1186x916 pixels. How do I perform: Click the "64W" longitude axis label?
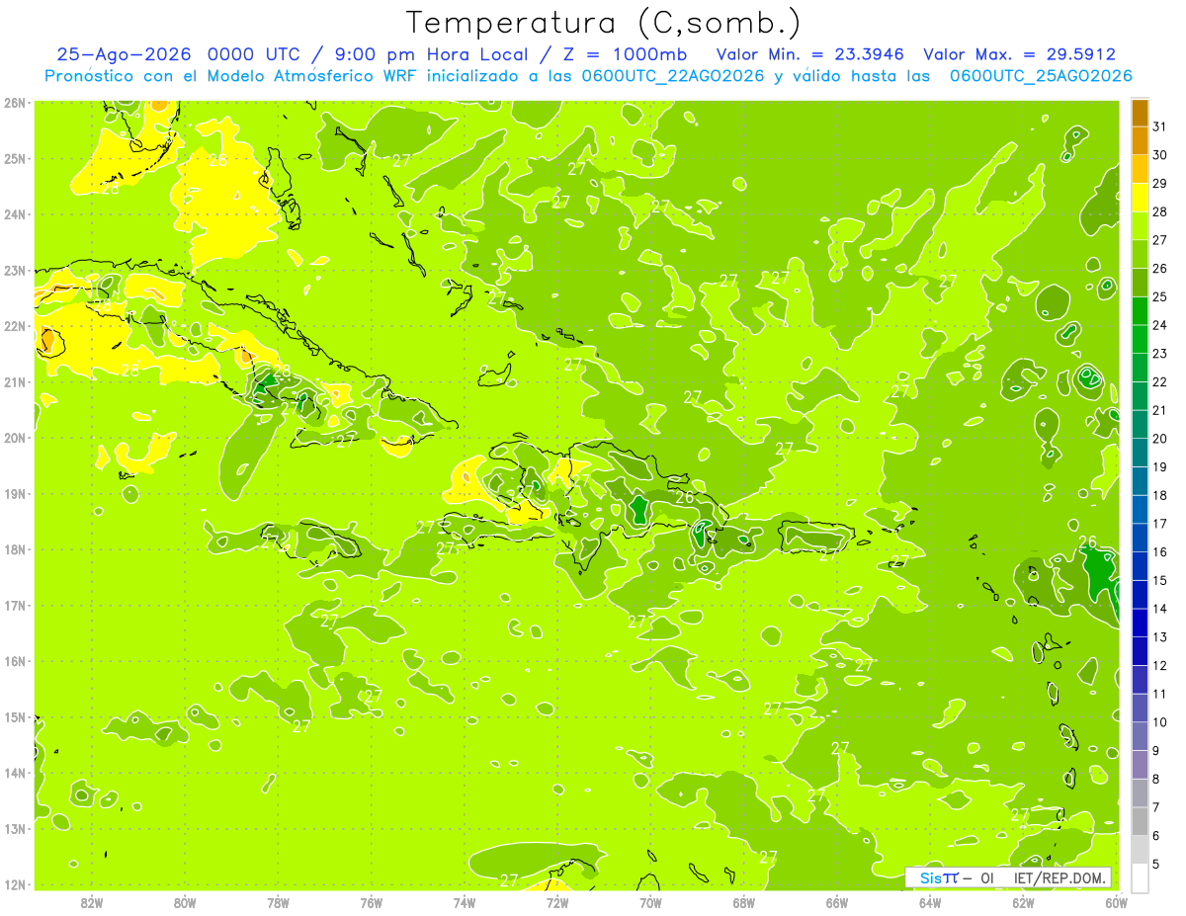pyautogui.click(x=930, y=902)
